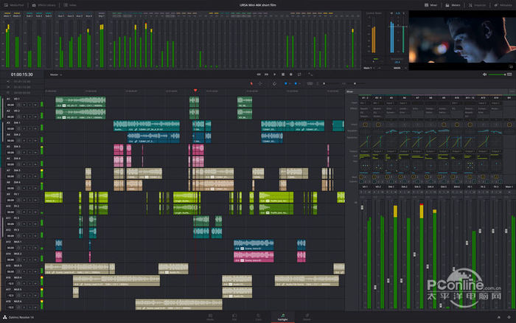This screenshot has width=516, height=323.
Task: Switch to the Media page tab
Action: [x=210, y=318]
